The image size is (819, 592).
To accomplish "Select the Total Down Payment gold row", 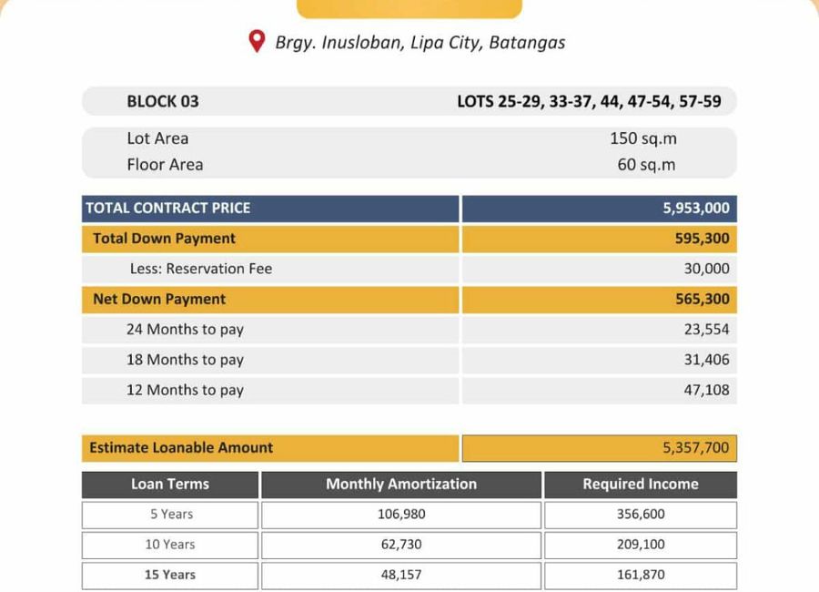I will coord(409,239).
